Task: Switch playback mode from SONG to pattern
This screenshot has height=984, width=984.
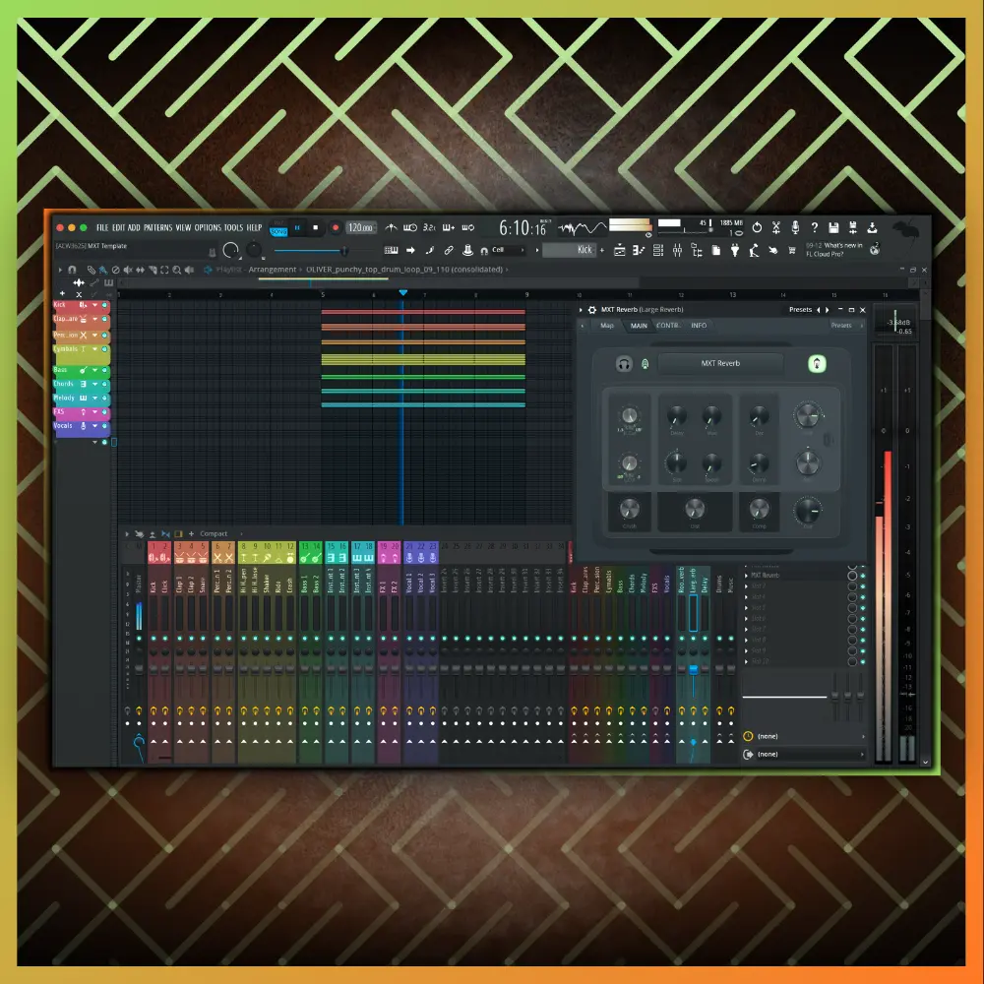Action: point(279,222)
